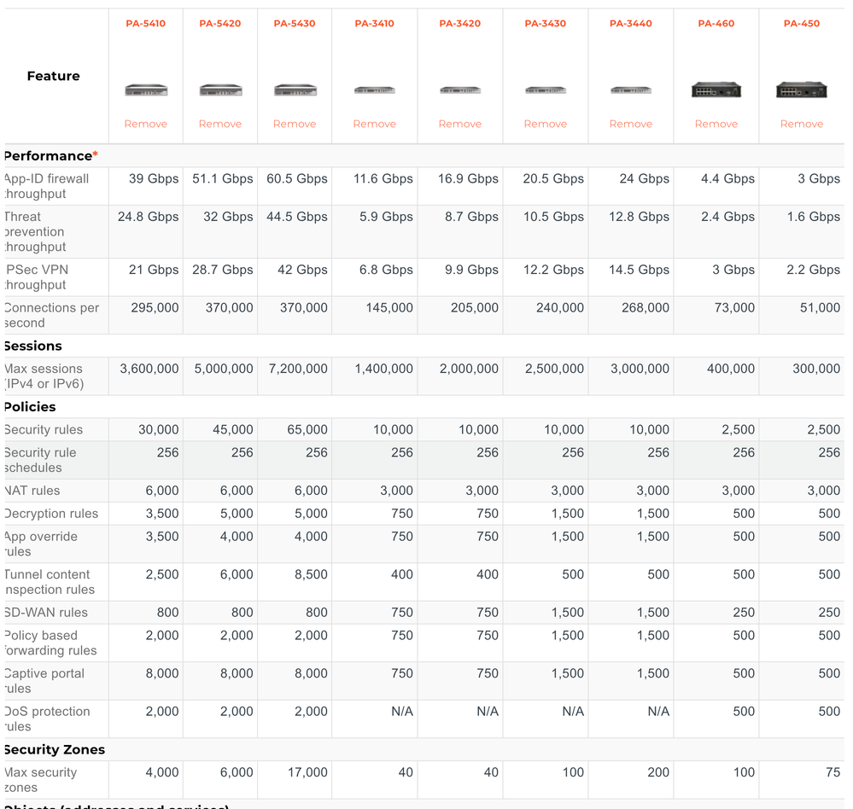Remove PA-3410 from the comparison
Image resolution: width=853 pixels, height=809 pixels.
[375, 124]
